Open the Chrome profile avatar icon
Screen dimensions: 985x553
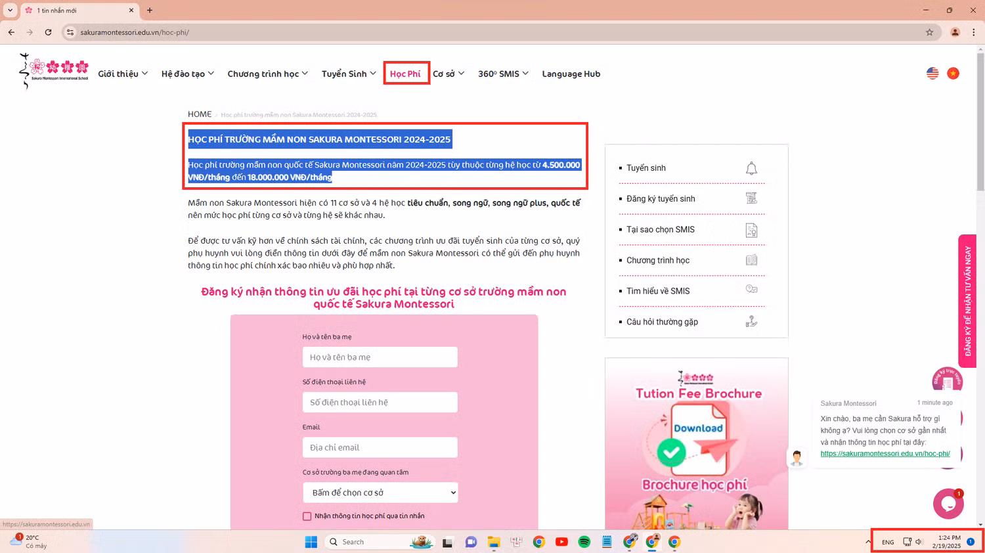point(955,32)
